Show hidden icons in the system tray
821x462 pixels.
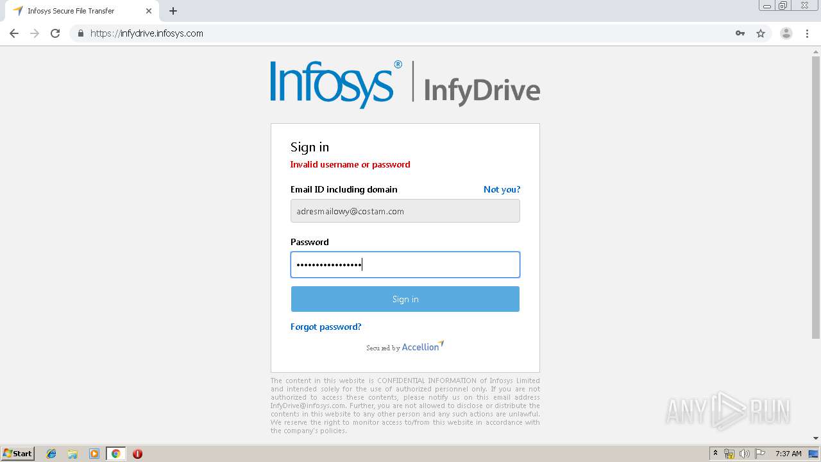(715, 454)
